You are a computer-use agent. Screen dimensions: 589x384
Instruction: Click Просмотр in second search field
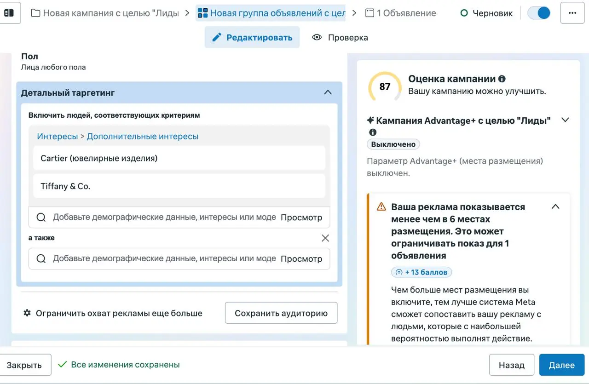301,258
